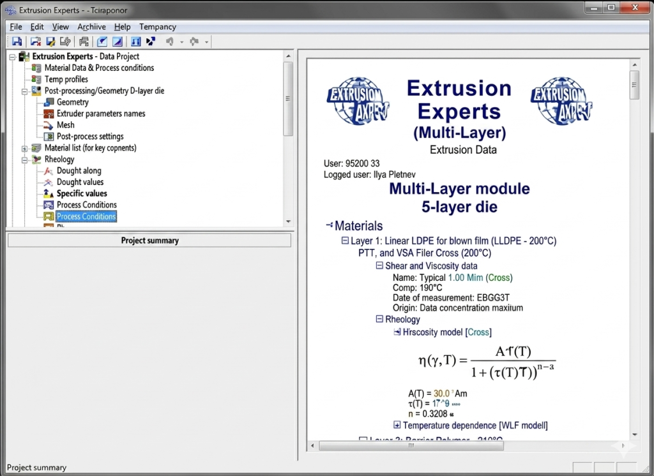Open the View menu
Viewport: 654px width, 476px height.
tap(61, 27)
